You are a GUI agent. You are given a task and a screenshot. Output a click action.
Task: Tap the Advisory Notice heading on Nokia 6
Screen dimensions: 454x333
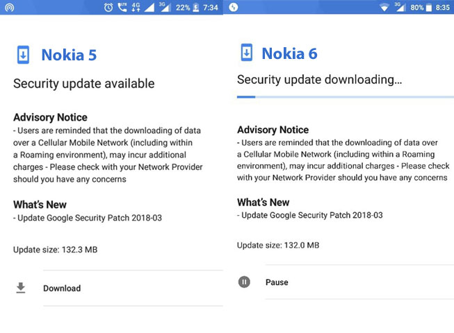[273, 130]
